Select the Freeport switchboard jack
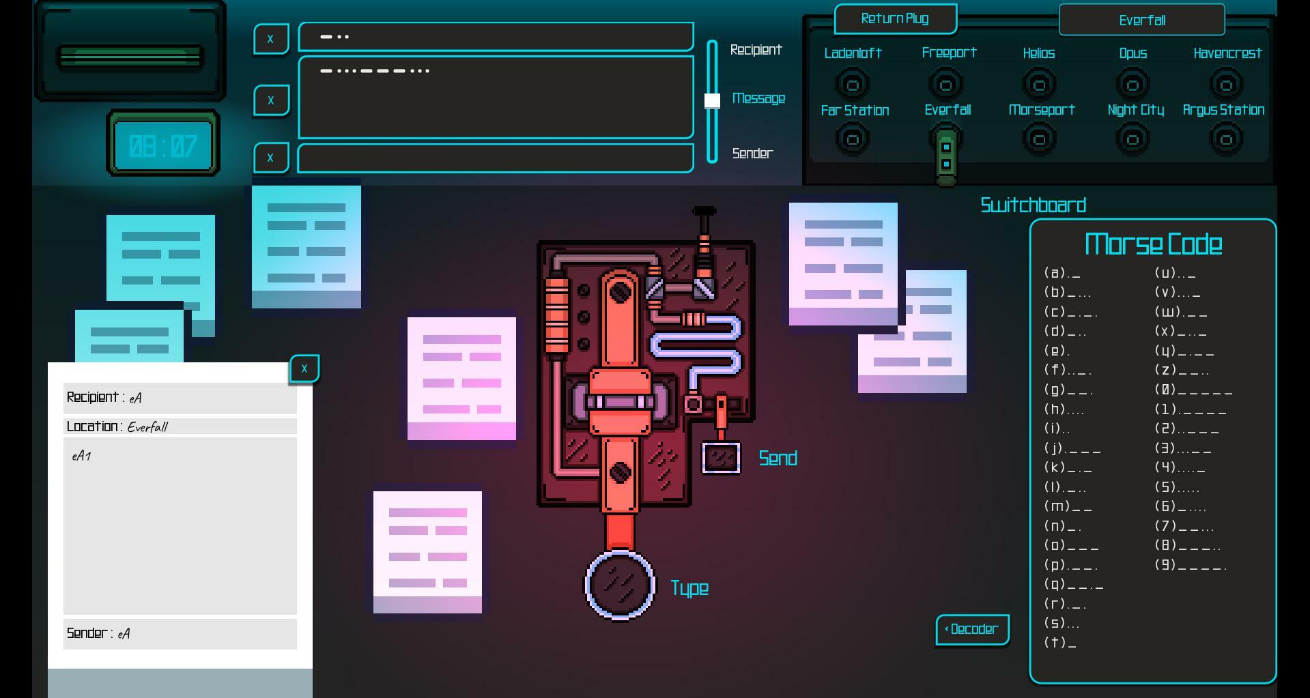This screenshot has height=698, width=1310. 945,85
